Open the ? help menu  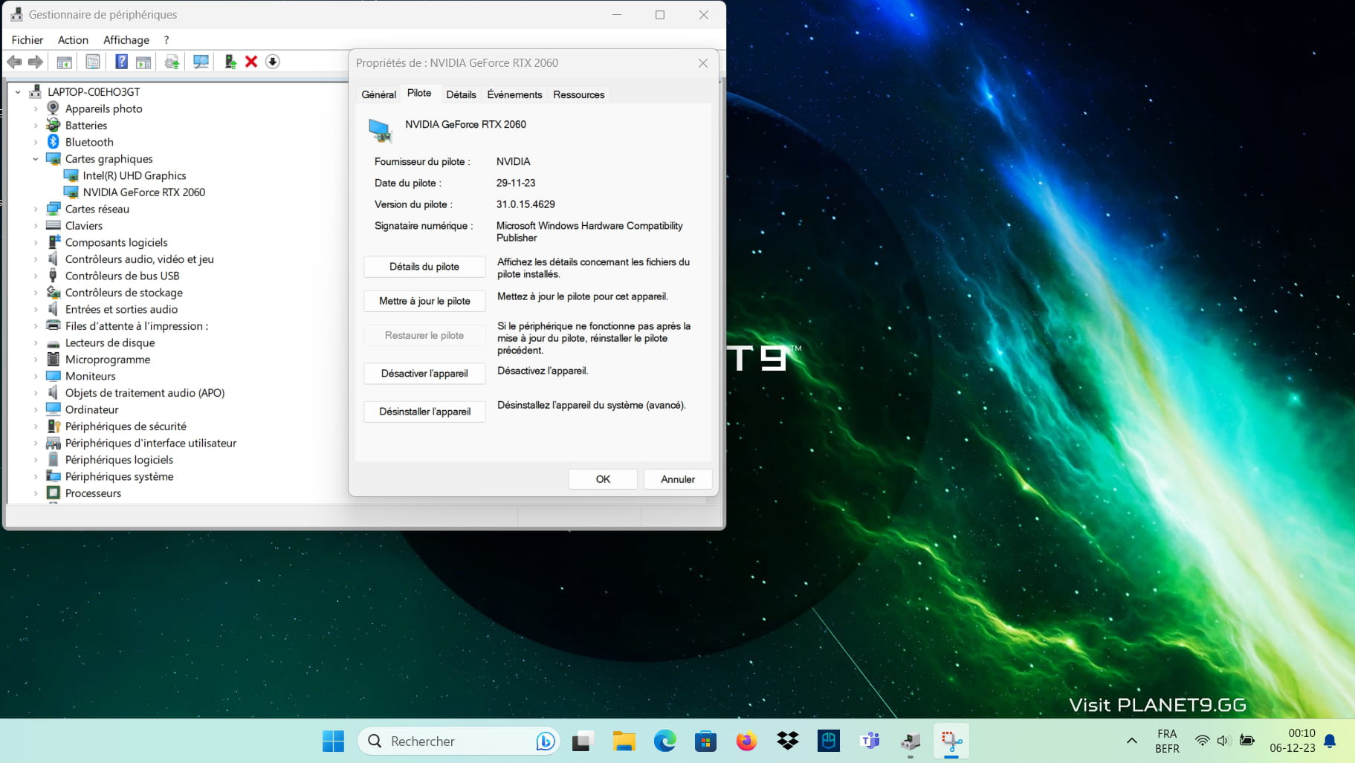166,40
